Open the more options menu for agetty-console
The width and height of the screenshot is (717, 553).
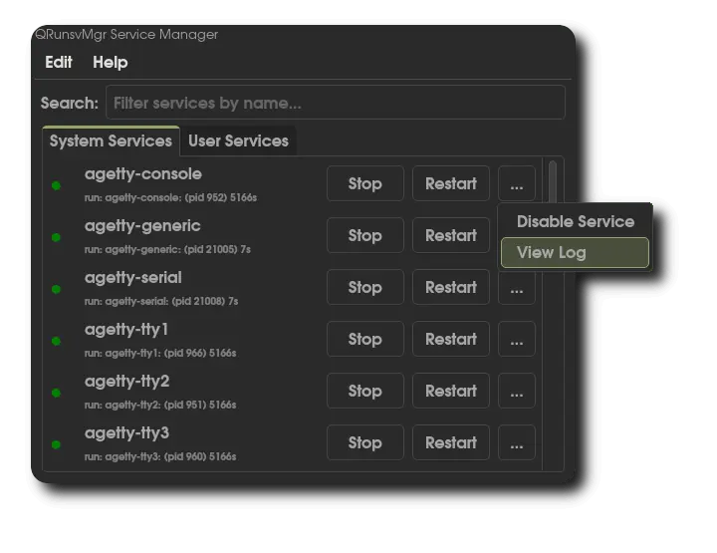point(516,183)
